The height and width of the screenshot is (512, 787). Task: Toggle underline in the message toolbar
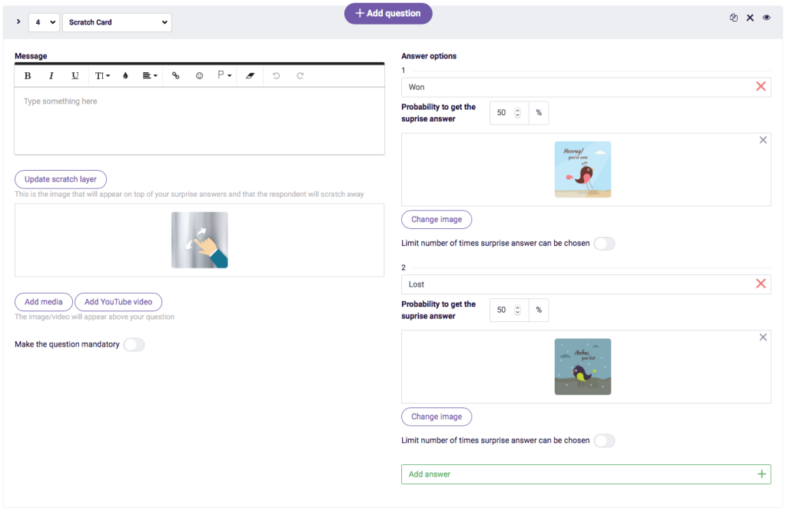(75, 75)
